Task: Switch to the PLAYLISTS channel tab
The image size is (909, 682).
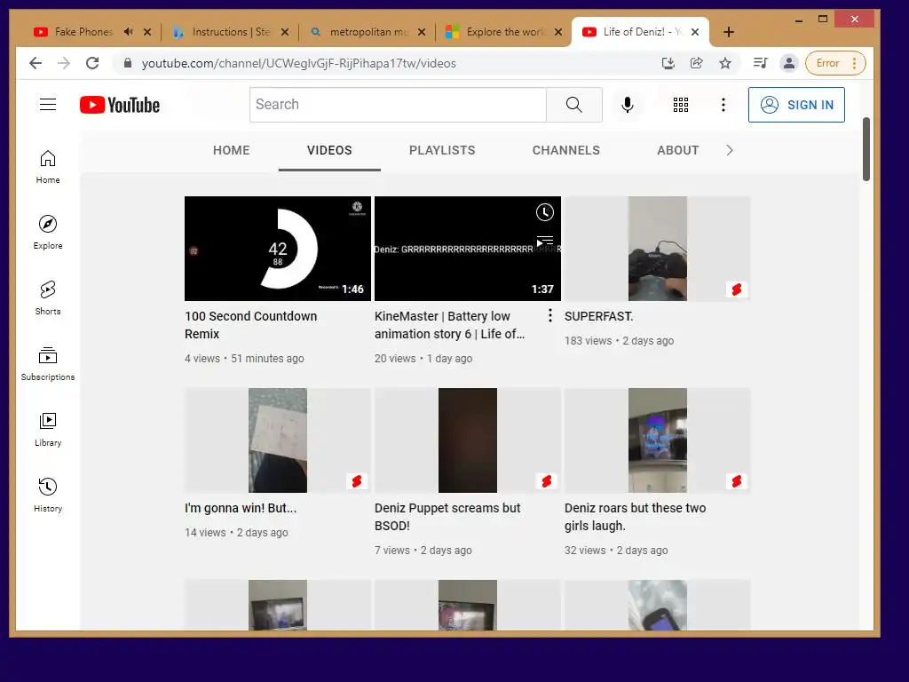Action: pos(442,150)
